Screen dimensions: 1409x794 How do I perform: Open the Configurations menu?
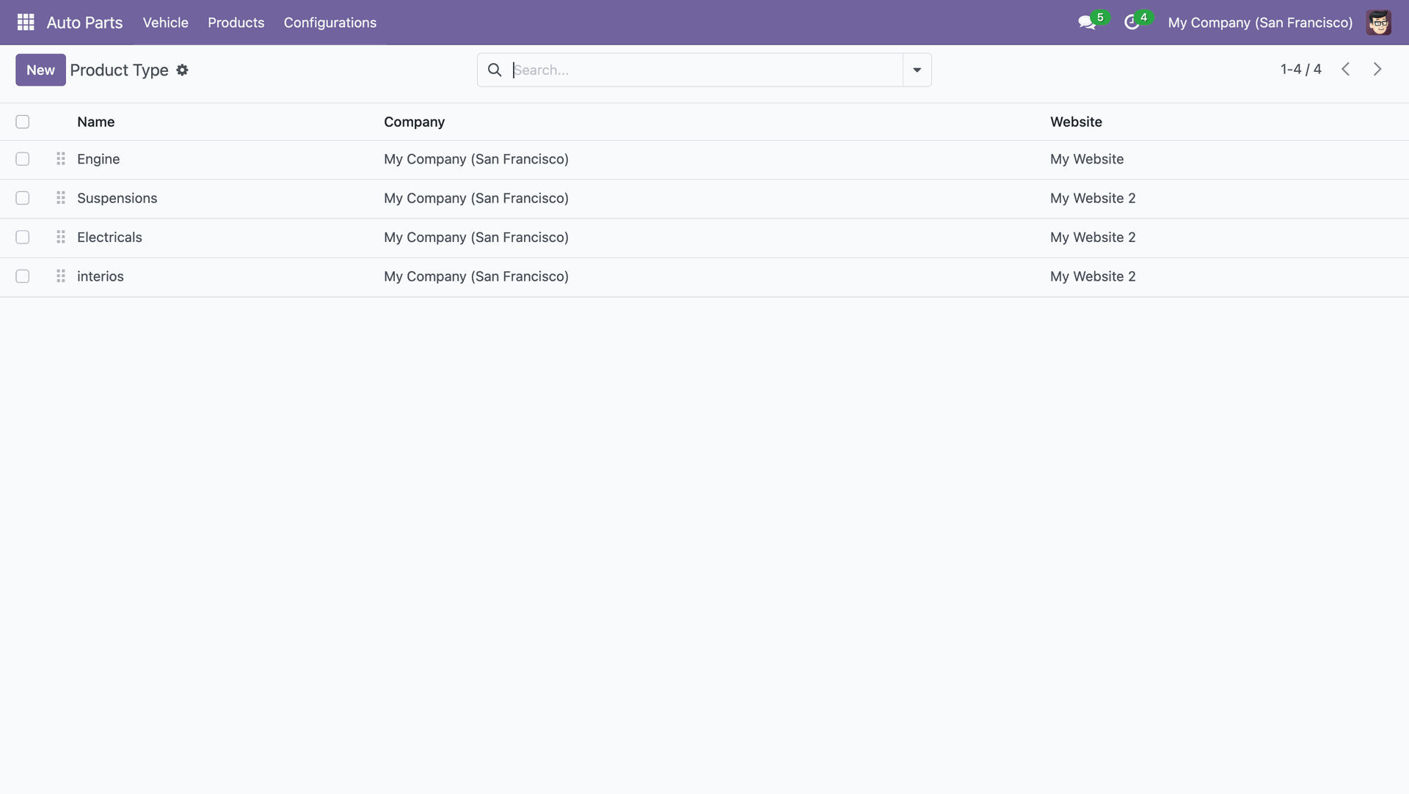click(x=330, y=23)
